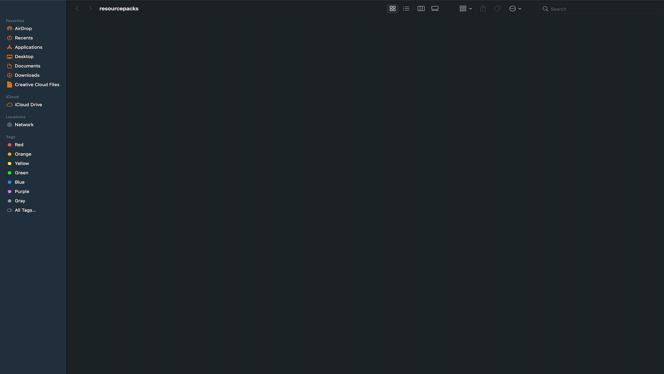Click on AirDrop in Favorites
The height and width of the screenshot is (374, 664).
[23, 28]
